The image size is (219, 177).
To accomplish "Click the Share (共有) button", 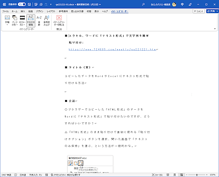I will [211, 11].
